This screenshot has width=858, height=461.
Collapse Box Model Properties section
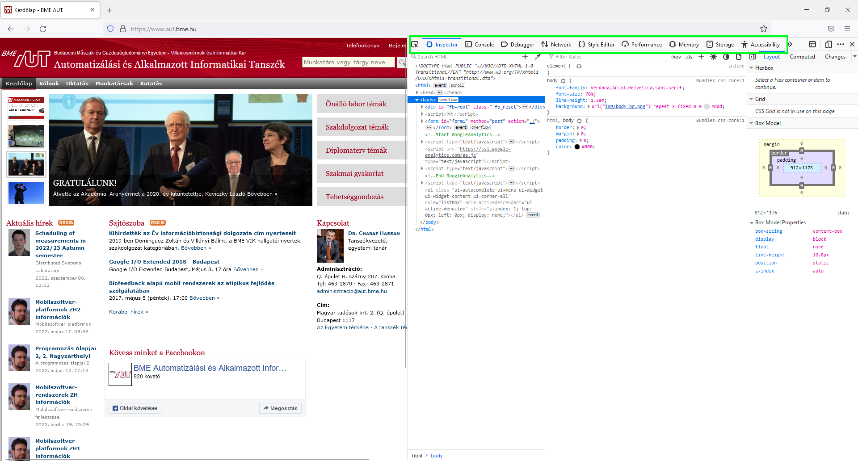click(x=751, y=222)
